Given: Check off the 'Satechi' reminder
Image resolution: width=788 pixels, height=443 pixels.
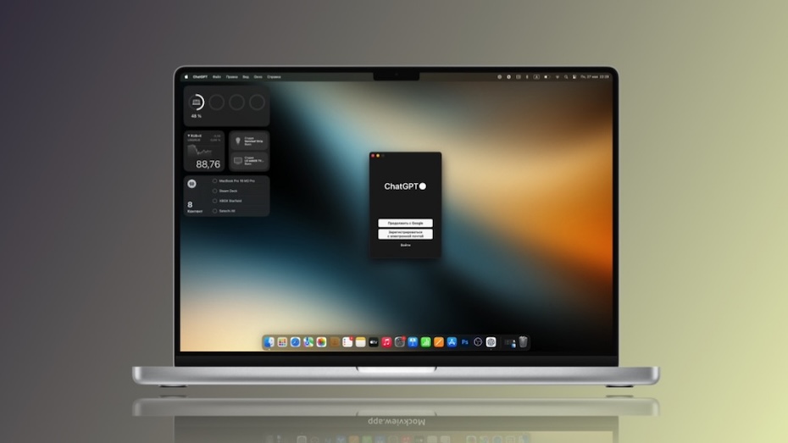Looking at the screenshot, I should (x=215, y=211).
